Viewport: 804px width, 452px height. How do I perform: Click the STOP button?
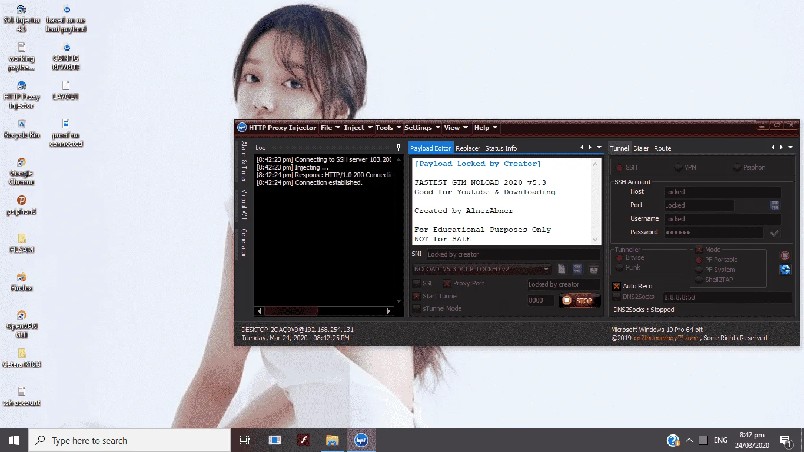click(579, 301)
